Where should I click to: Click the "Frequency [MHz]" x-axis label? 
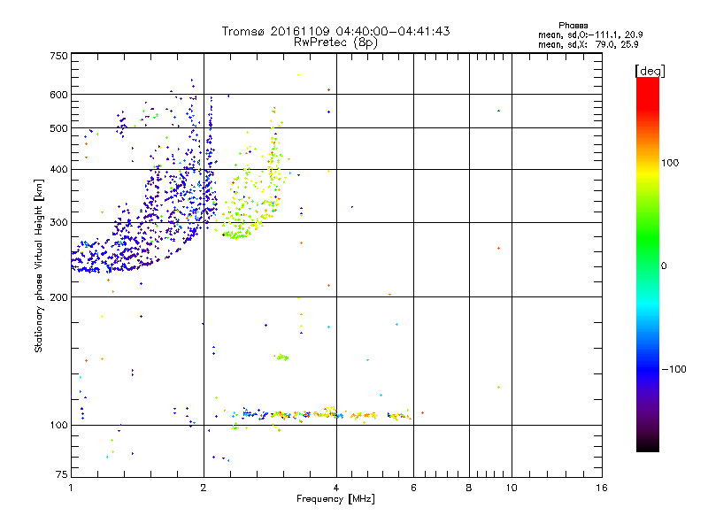[x=335, y=499]
